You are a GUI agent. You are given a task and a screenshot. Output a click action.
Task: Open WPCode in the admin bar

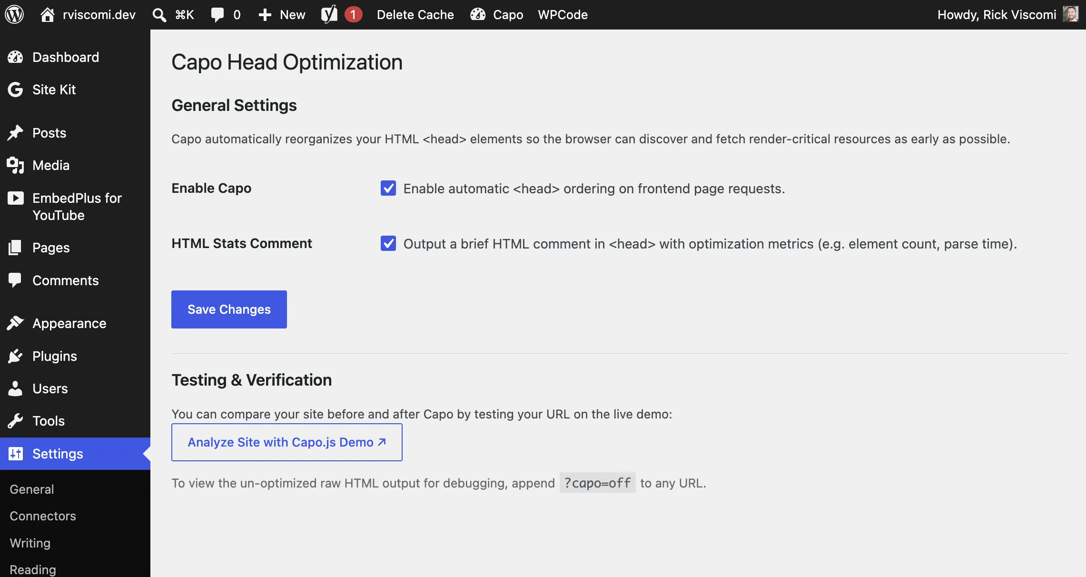tap(563, 15)
